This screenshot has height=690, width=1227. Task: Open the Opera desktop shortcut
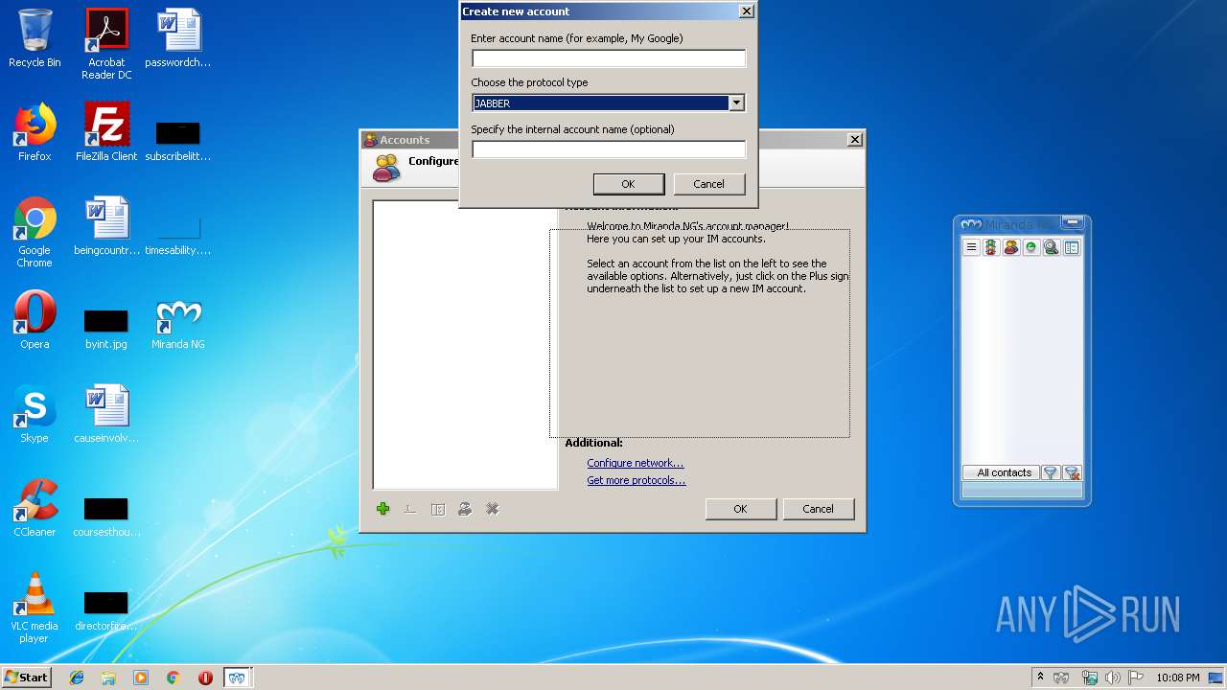pos(35,320)
